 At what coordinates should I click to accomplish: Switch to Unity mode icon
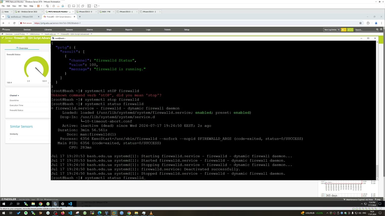click(x=83, y=6)
